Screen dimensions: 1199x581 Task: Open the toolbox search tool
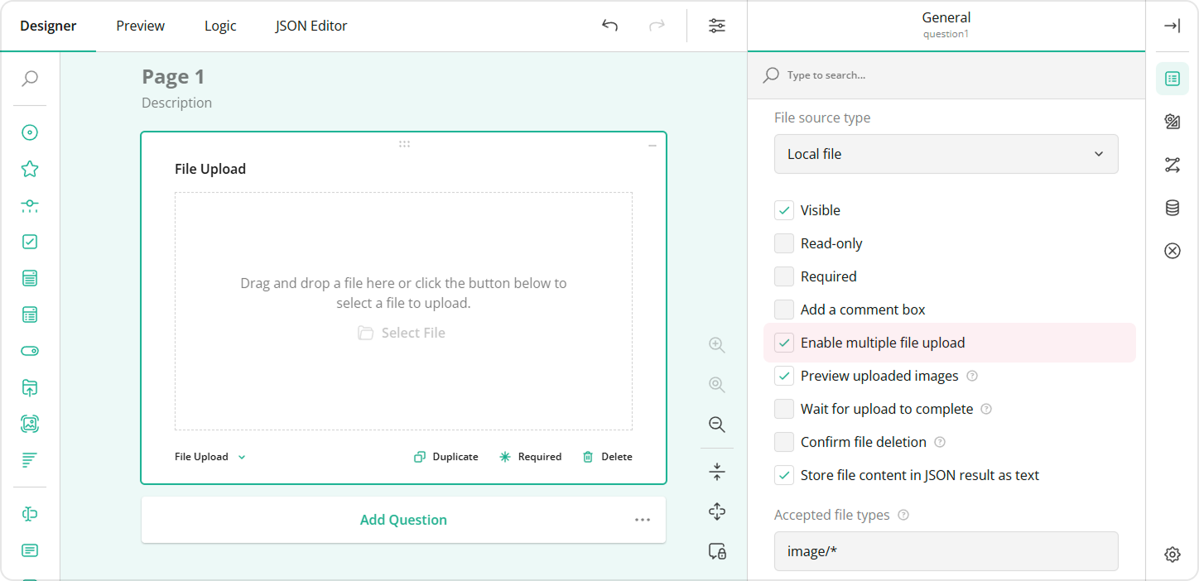(x=30, y=79)
